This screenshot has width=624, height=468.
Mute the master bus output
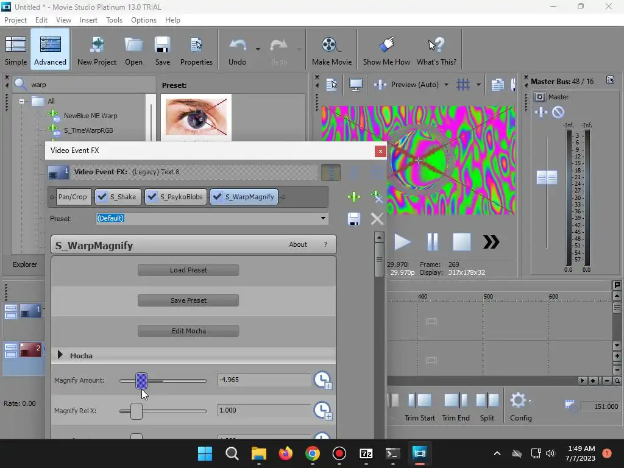558,112
